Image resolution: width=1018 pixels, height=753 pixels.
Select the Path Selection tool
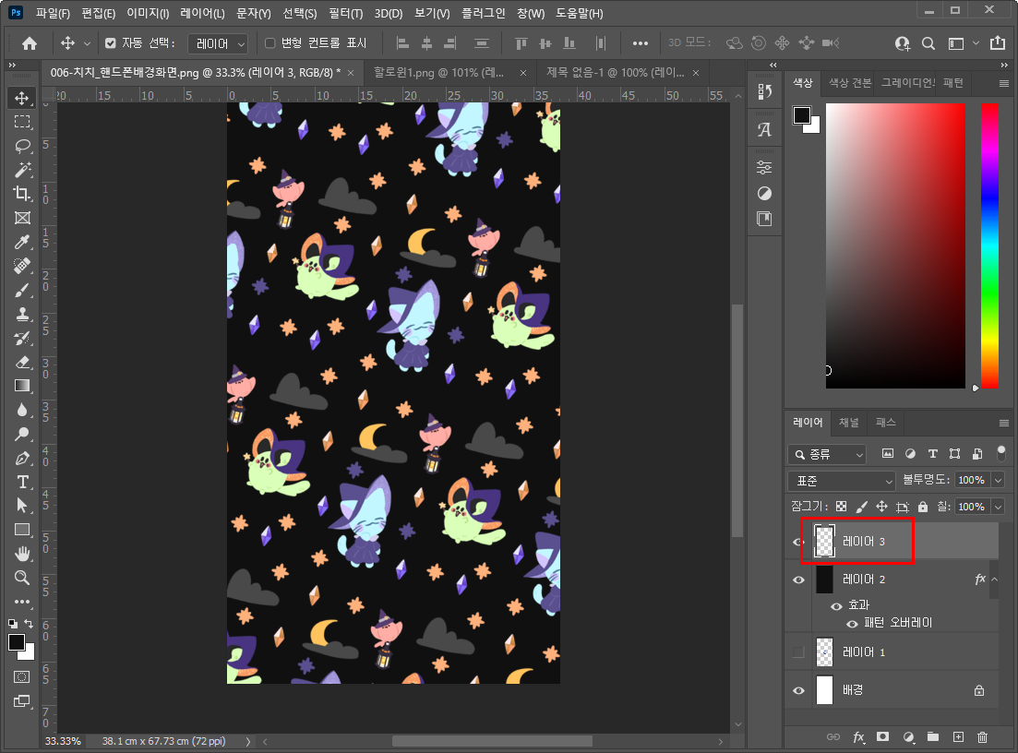pyautogui.click(x=22, y=506)
